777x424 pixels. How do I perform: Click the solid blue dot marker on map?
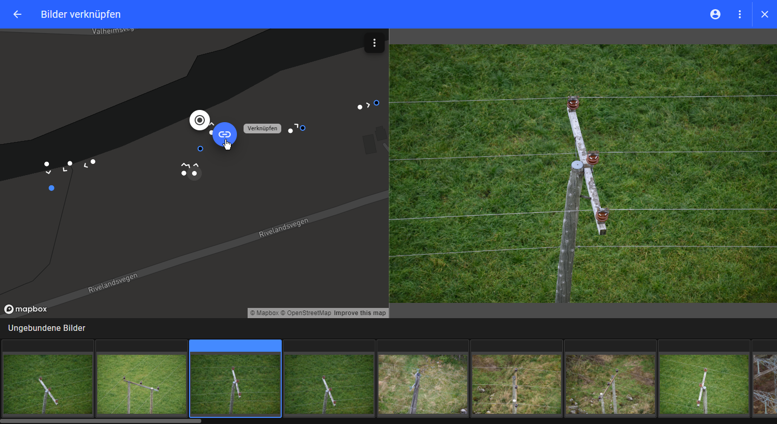click(x=51, y=188)
